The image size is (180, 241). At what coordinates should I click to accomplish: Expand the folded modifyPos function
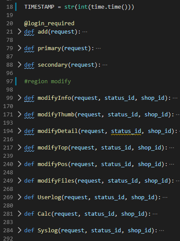(20, 164)
